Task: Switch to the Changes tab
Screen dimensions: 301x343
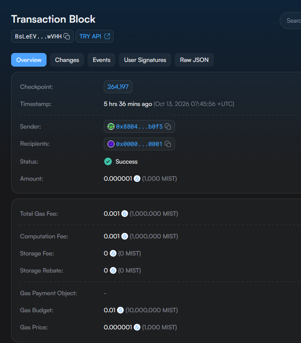Action: [x=67, y=60]
